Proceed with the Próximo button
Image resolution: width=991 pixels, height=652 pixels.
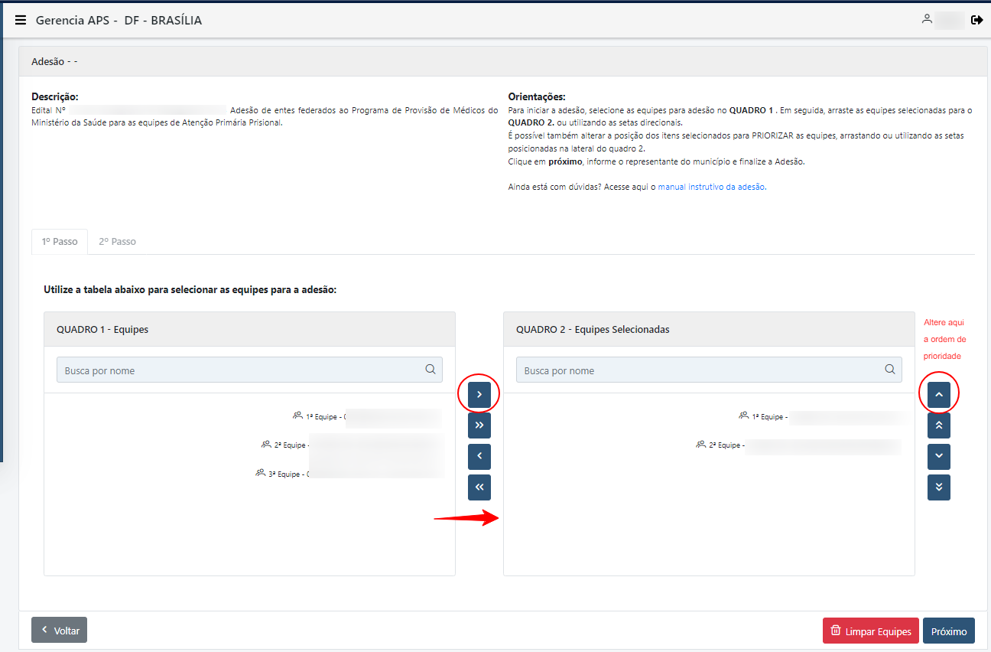tap(949, 631)
